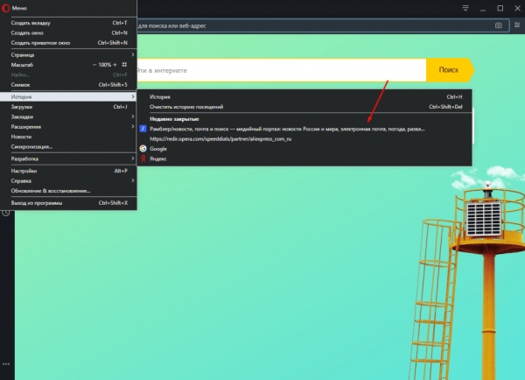Open Новости menu item

pyautogui.click(x=68, y=137)
